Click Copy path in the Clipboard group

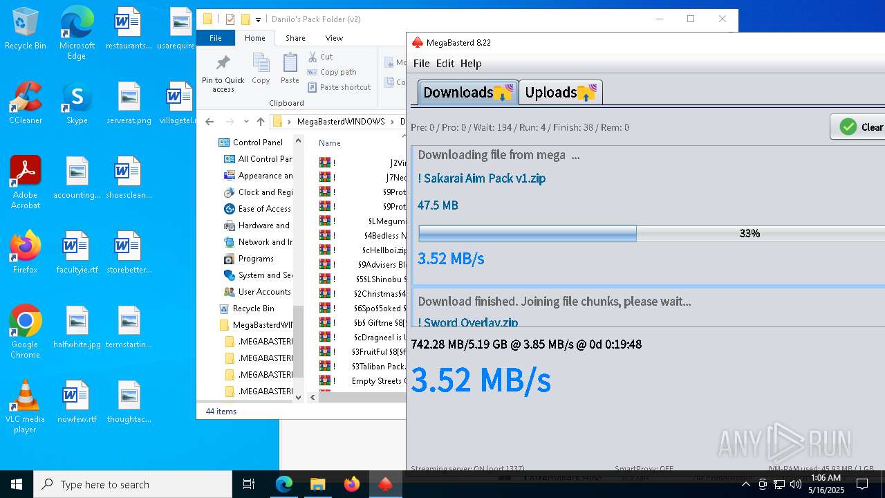pos(332,72)
